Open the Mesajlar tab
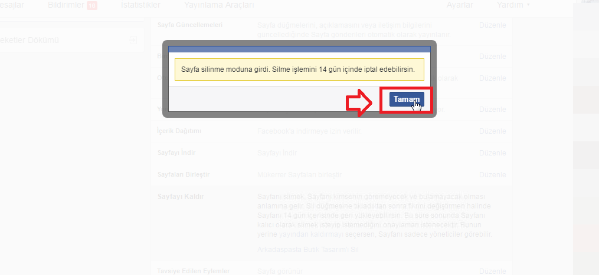599x275 pixels. click(x=12, y=5)
